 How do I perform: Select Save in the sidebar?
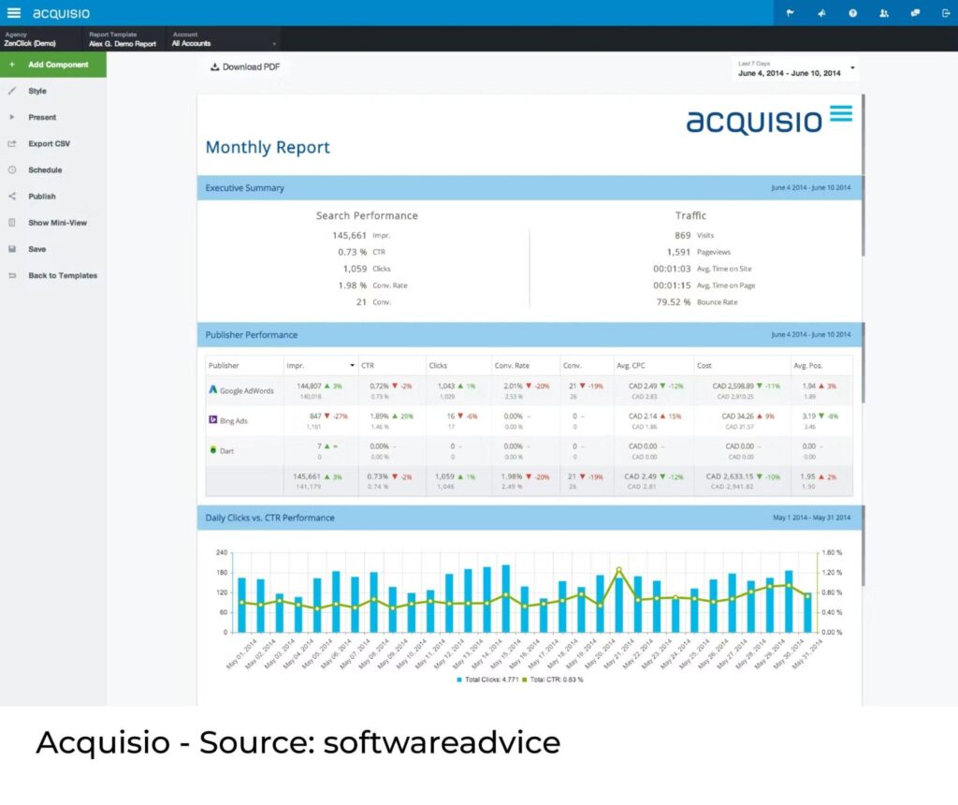tap(36, 249)
